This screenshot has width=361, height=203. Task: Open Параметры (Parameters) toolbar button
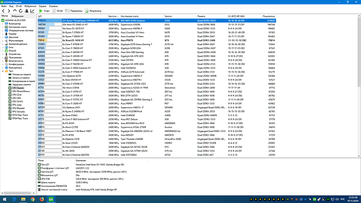click(74, 11)
